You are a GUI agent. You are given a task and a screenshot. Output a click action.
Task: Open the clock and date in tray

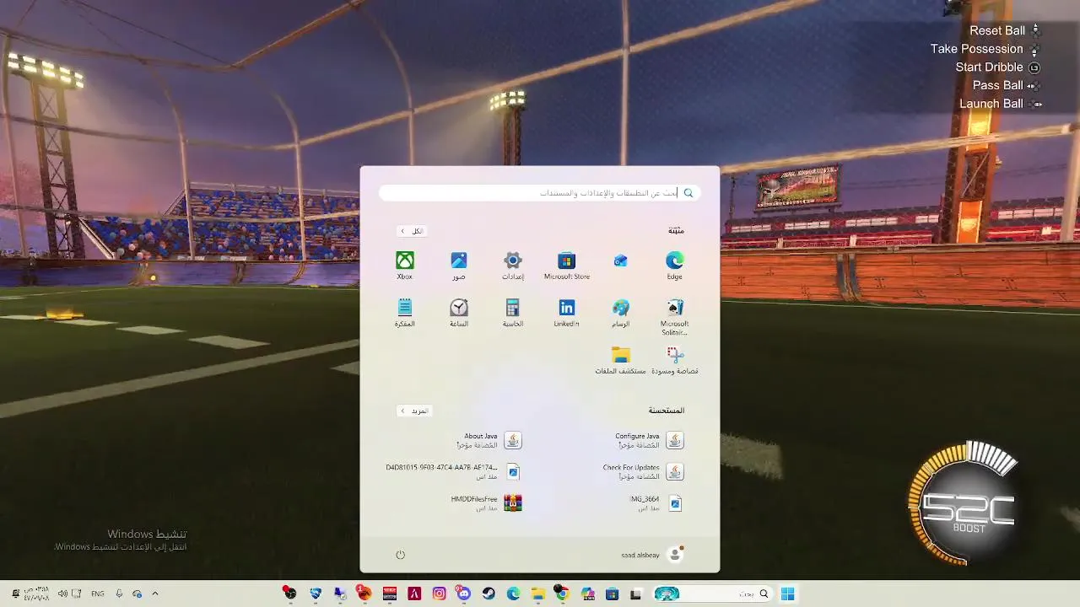coord(35,594)
